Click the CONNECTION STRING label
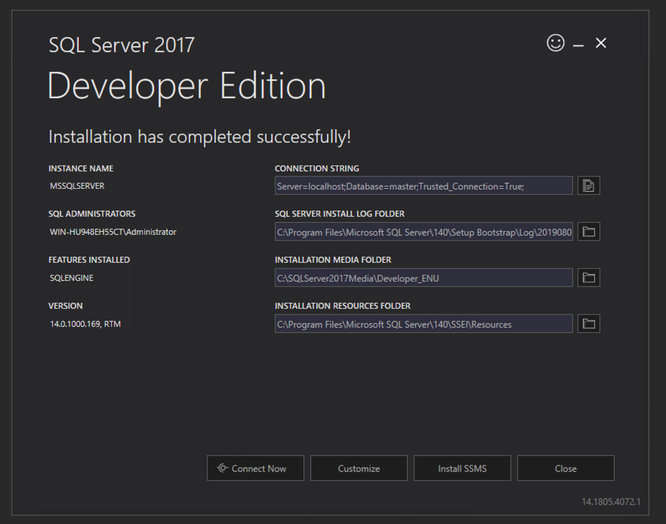The width and height of the screenshot is (666, 524). pos(317,168)
